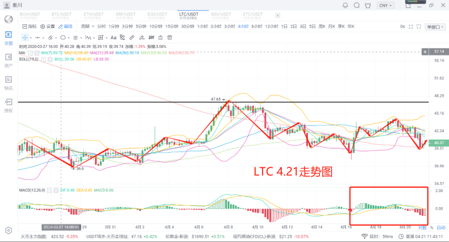Expand the 单窗口 window layout dropdown
Image resolution: width=449 pixels, height=242 pixels.
[435, 27]
